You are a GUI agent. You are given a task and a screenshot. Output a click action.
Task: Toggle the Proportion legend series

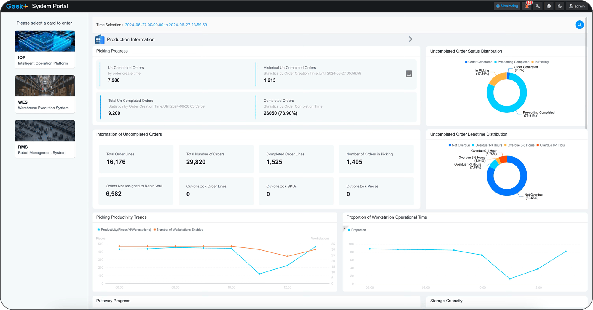(x=356, y=230)
